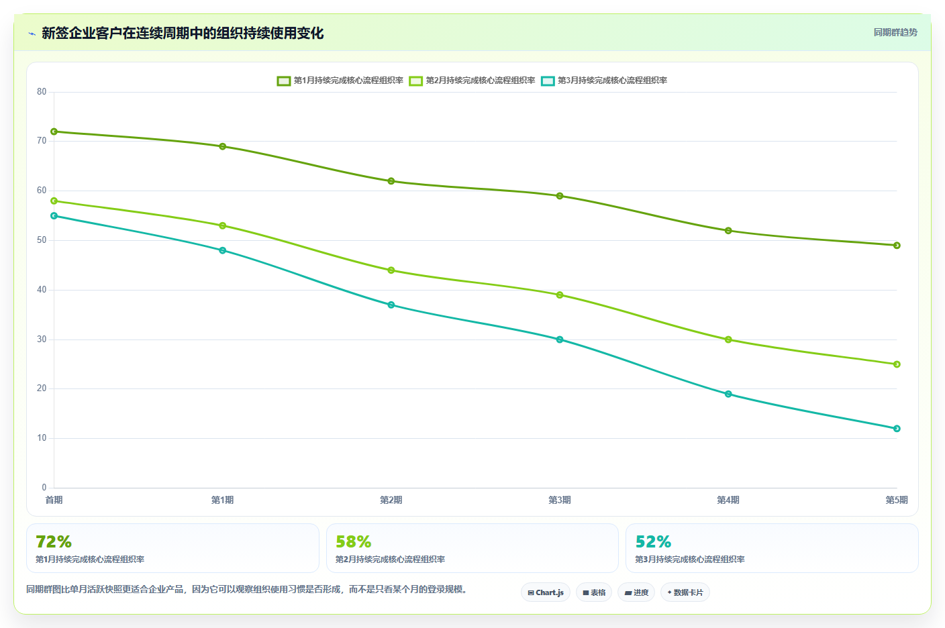Click the Chart.js tag pill
Image resolution: width=945 pixels, height=628 pixels.
[x=546, y=592]
